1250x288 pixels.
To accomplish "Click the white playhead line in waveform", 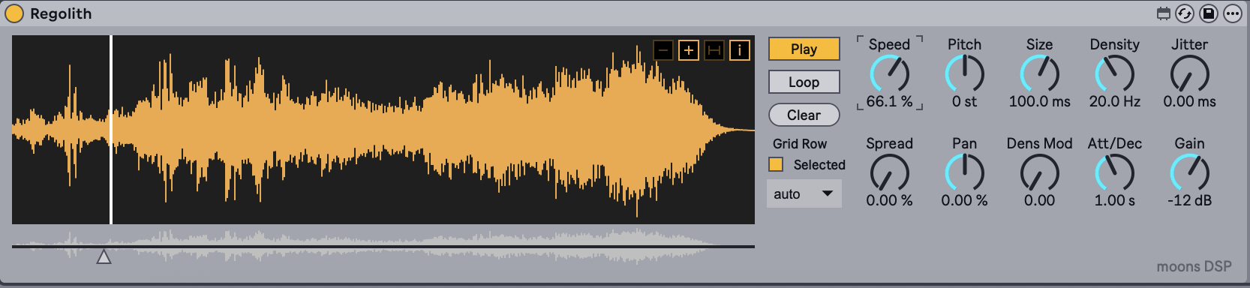I will point(111,129).
